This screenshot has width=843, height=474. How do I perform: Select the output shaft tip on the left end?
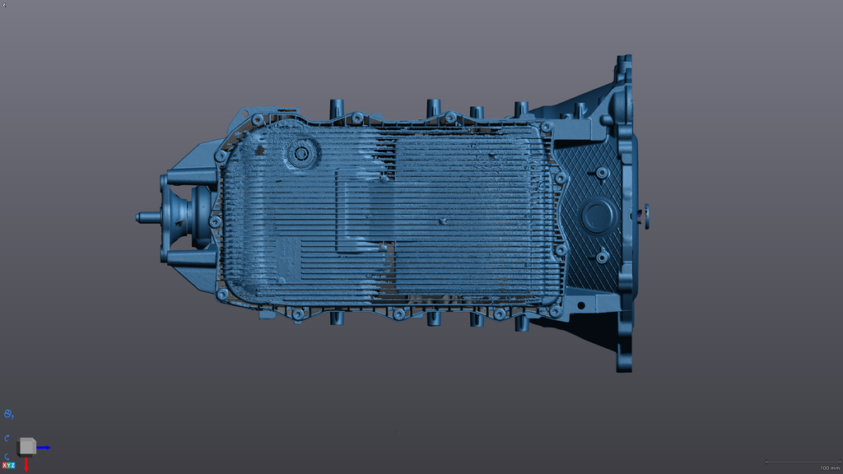tap(143, 217)
